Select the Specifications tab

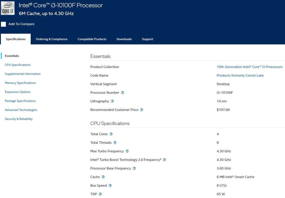16,39
